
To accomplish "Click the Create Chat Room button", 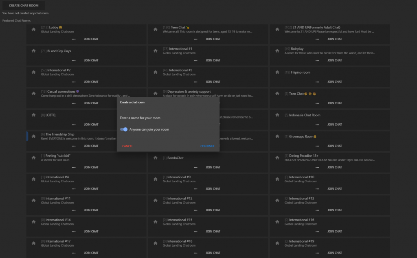I will (x=24, y=5).
